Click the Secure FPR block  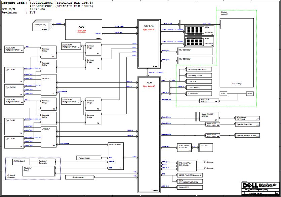click(x=190, y=187)
